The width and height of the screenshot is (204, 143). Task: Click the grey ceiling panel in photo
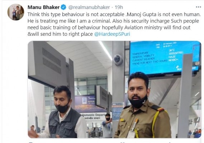(x=48, y=62)
